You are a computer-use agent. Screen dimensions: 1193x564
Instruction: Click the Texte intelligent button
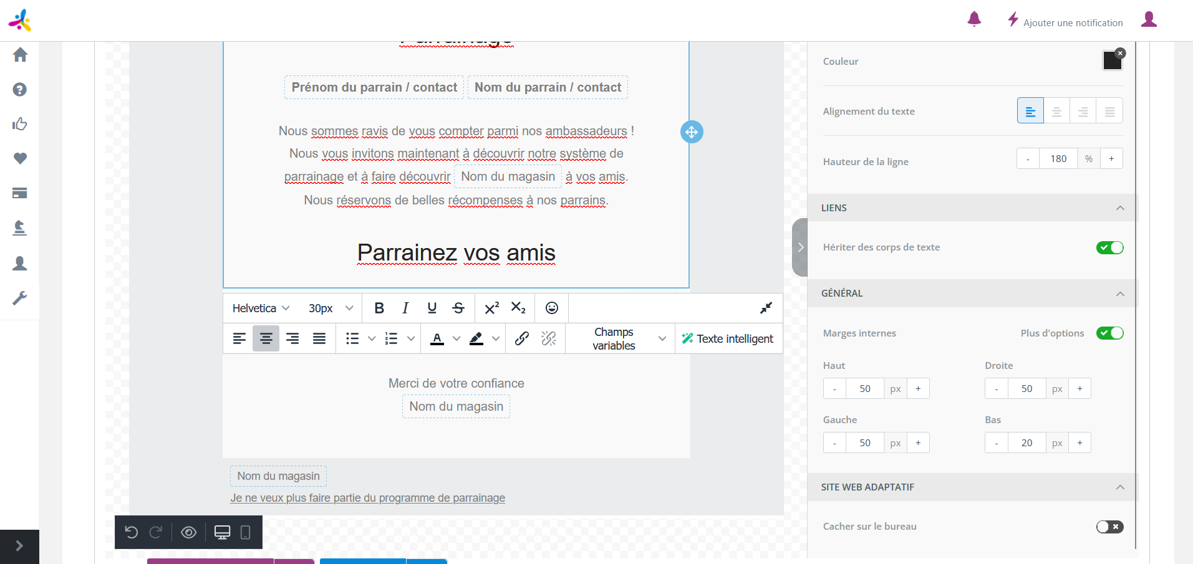[728, 338]
